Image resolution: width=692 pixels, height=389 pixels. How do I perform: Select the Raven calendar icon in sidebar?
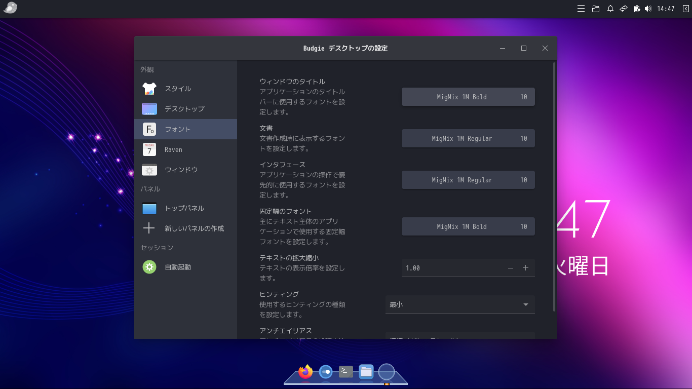pos(149,149)
